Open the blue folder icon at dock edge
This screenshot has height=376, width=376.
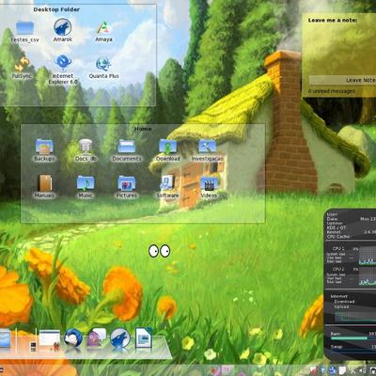click(5, 339)
